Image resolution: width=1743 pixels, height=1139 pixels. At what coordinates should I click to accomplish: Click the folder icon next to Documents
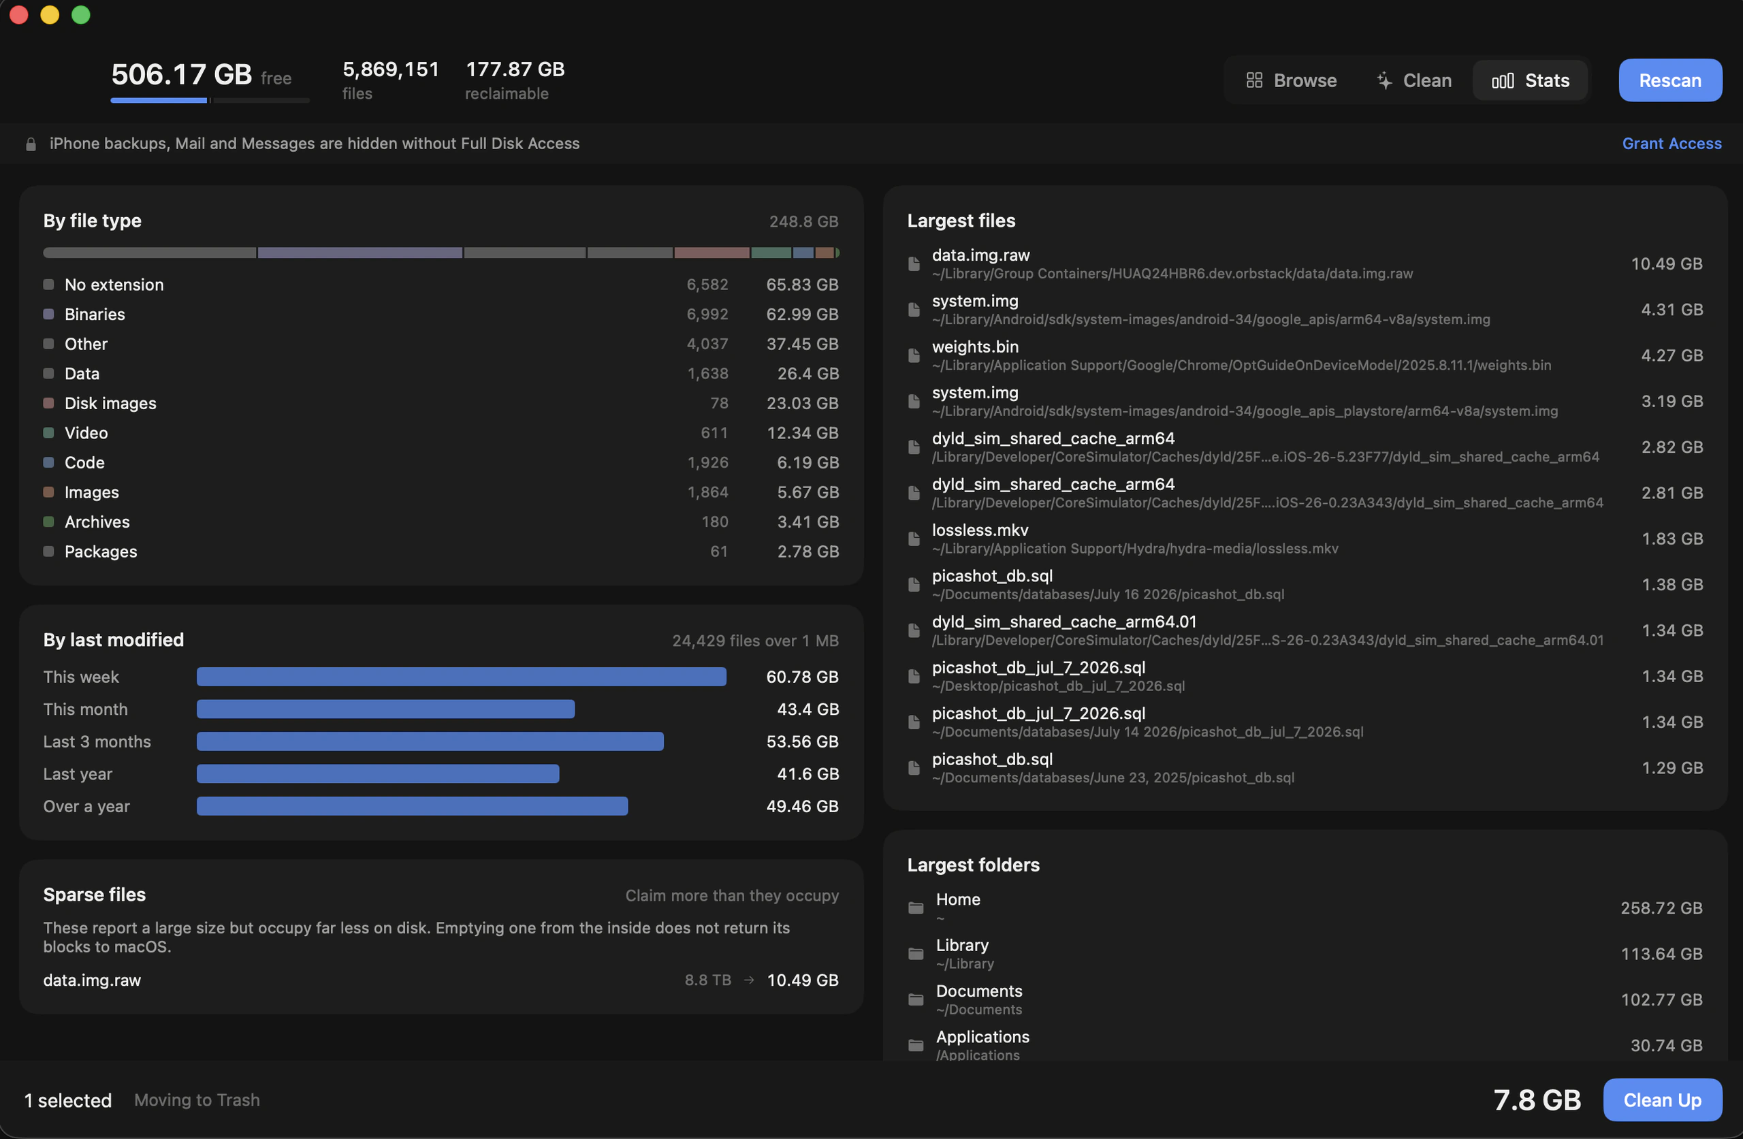tap(916, 1000)
